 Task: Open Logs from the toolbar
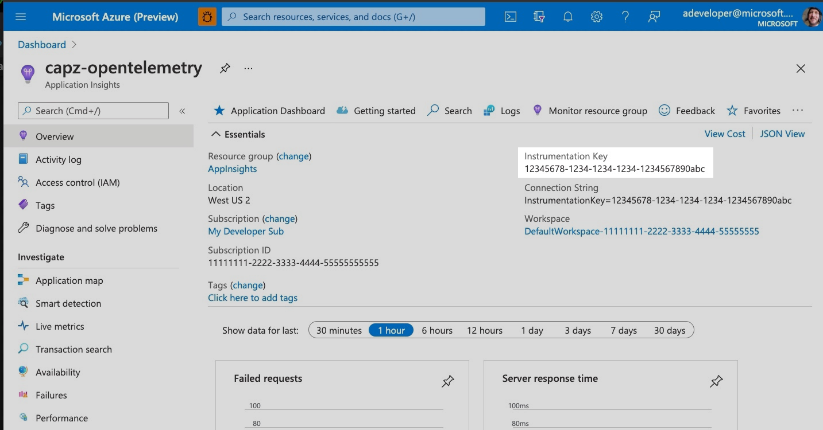502,111
